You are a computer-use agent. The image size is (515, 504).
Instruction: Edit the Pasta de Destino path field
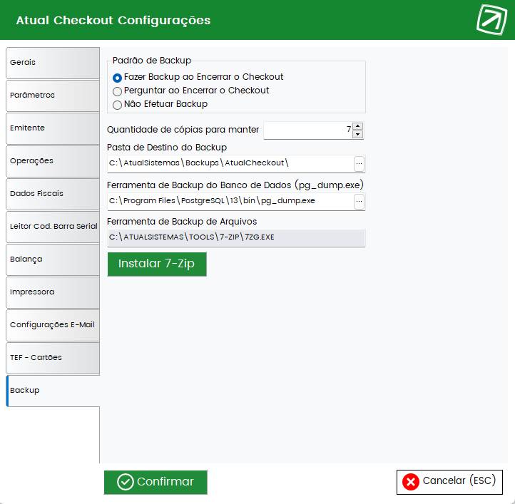(x=230, y=163)
